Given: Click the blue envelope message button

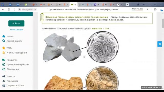Looking at the screenshot, I should [160, 44].
